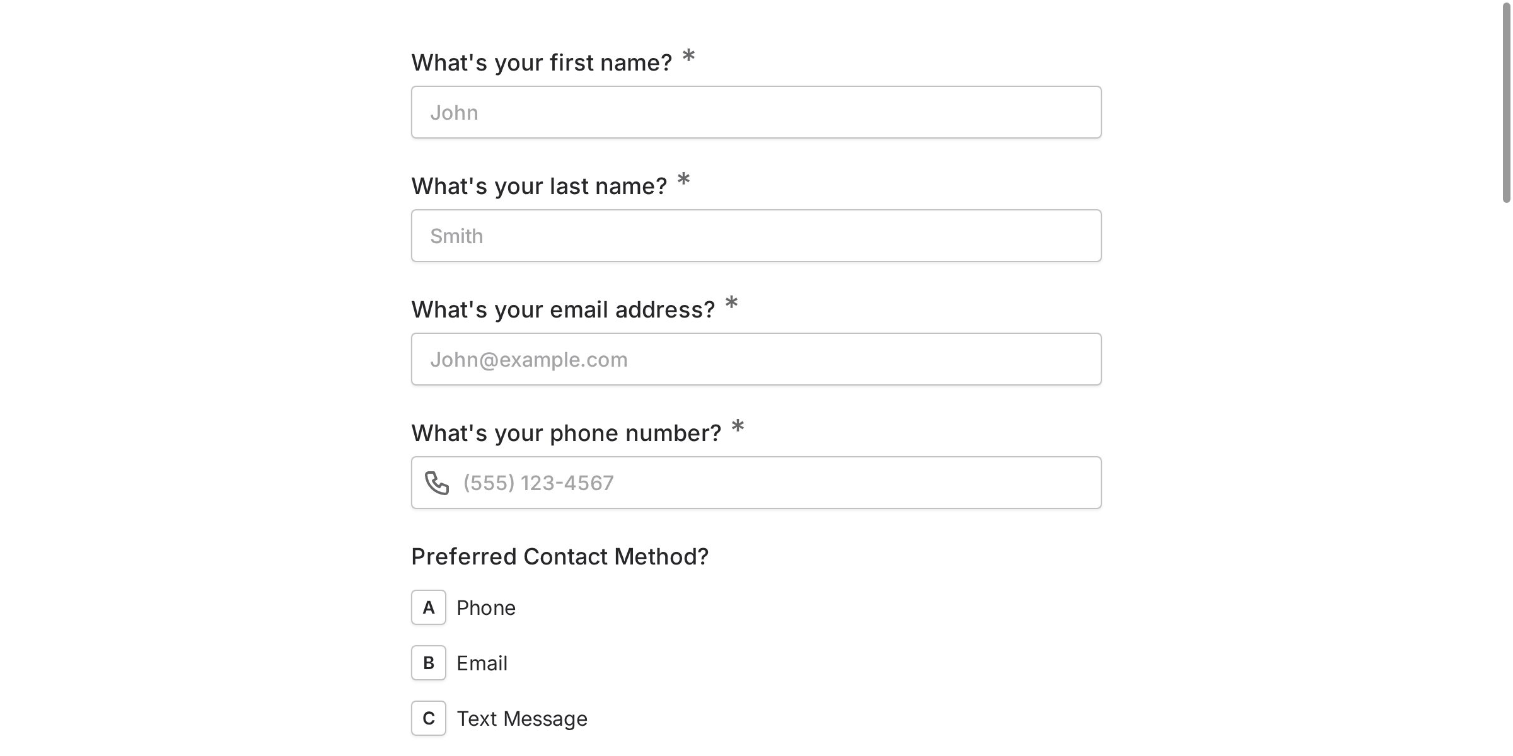Click the "What's your email address?" label
This screenshot has height=756, width=1513.
click(563, 309)
